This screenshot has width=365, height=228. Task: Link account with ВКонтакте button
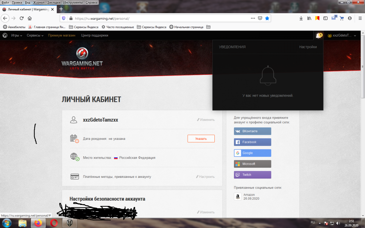coord(252,131)
